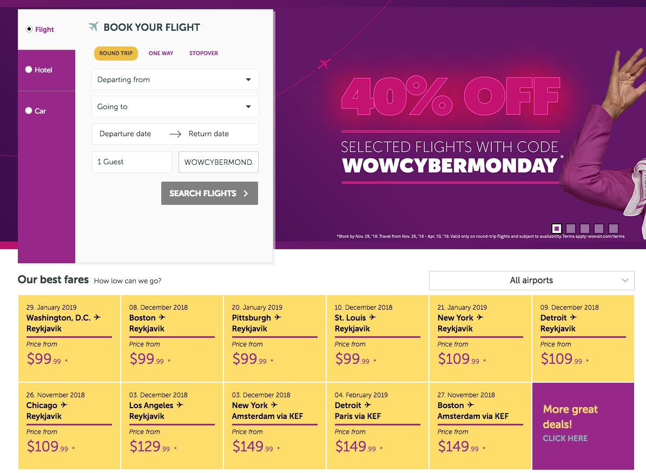The image size is (646, 473).
Task: Click the promo code input field
Action: tap(218, 162)
